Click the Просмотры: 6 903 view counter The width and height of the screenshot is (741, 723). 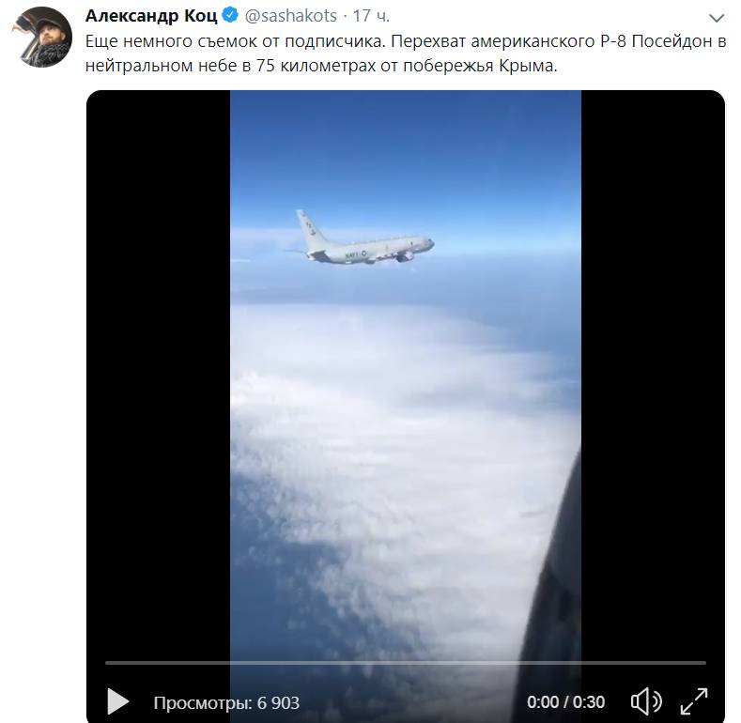tap(226, 702)
